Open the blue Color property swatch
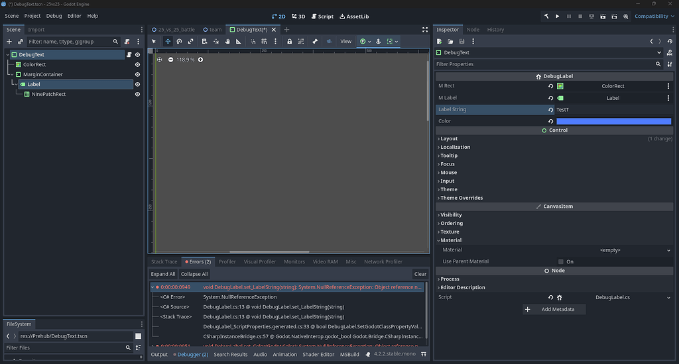The image size is (679, 364). click(x=613, y=122)
